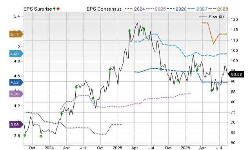
Task: Click the black 93.53 current price tag
Action: coord(236,74)
